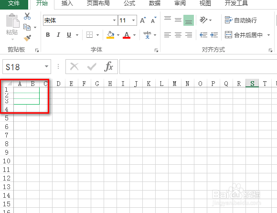Image resolution: width=277 pixels, height=213 pixels.
Task: Toggle Italic formatting
Action: [x=58, y=35]
